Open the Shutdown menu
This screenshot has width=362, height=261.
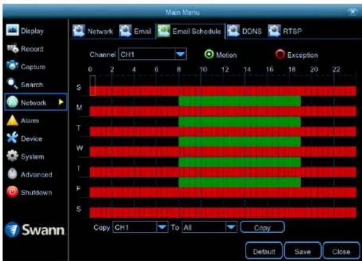(x=36, y=193)
